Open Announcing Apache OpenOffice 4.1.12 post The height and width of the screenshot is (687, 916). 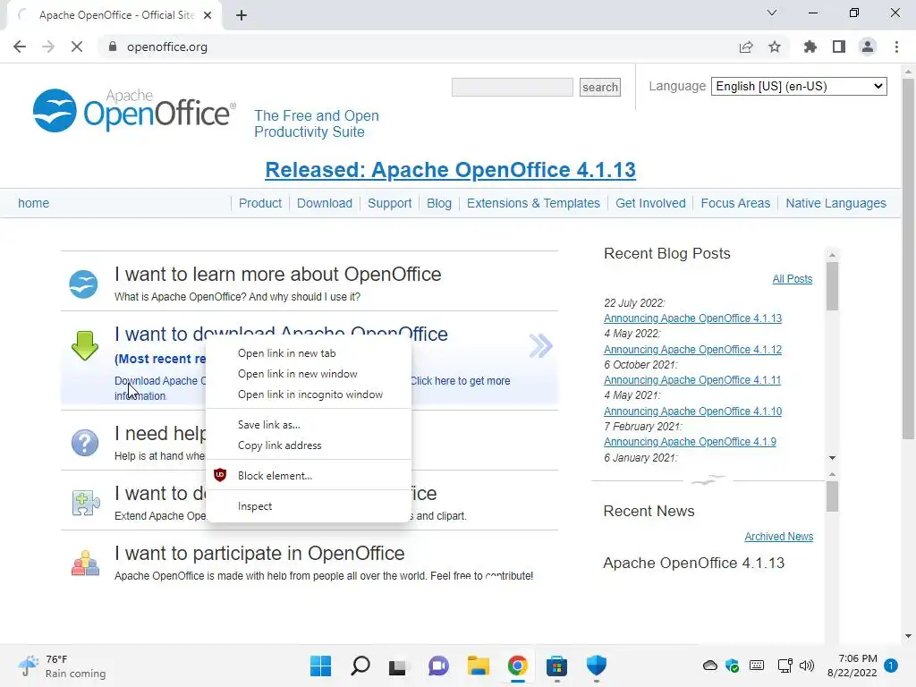point(692,350)
